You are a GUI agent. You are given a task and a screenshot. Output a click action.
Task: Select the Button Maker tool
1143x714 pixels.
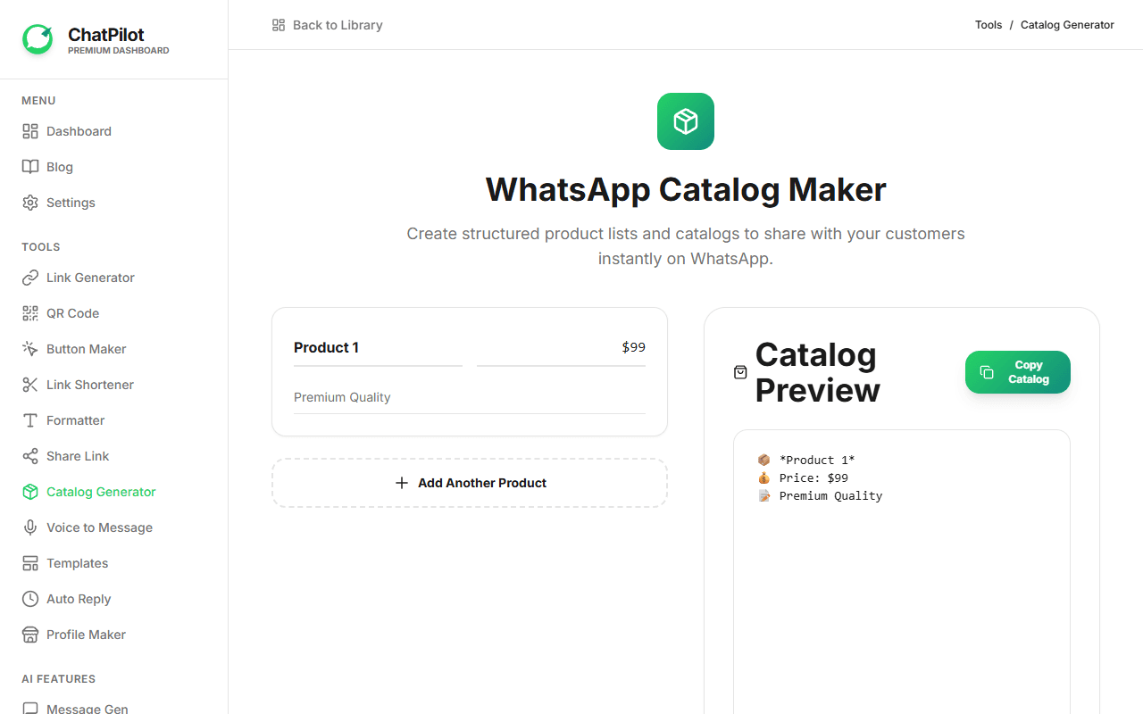[x=87, y=349]
